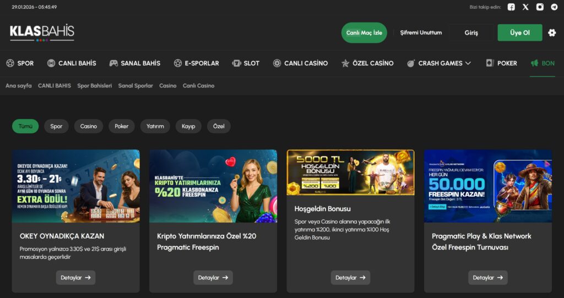Open the Kripto %20 Freespin banner image
Viewport: 564px width, 298px height.
point(213,186)
